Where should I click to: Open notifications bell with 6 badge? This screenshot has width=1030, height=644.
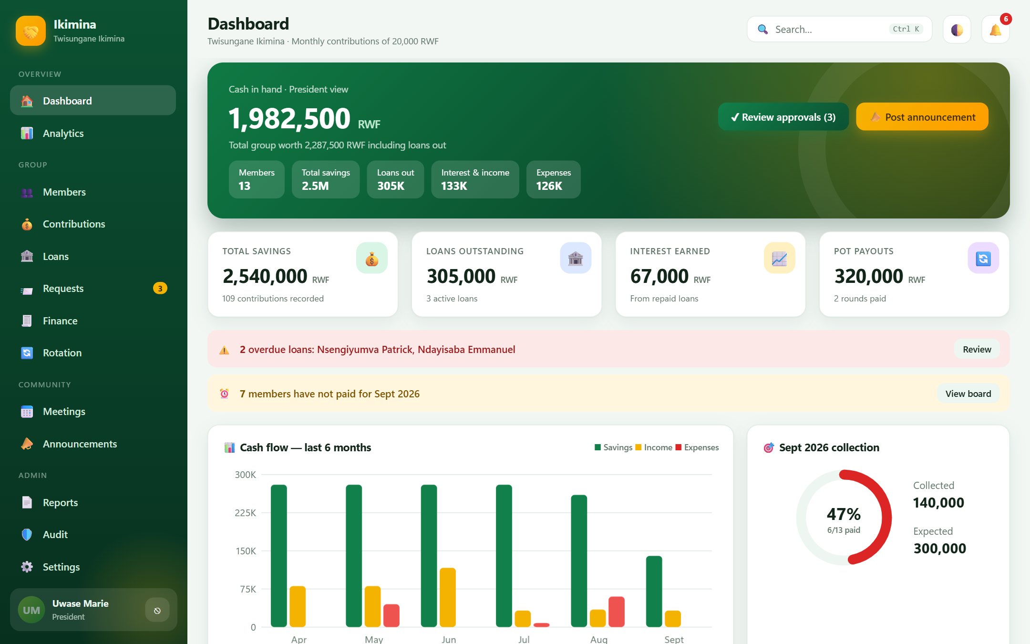(996, 30)
